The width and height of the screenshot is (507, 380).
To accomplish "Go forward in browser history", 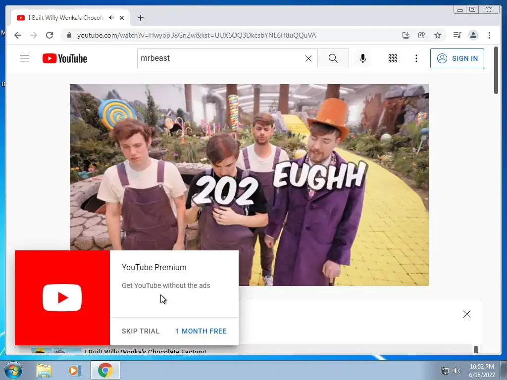I will (34, 35).
